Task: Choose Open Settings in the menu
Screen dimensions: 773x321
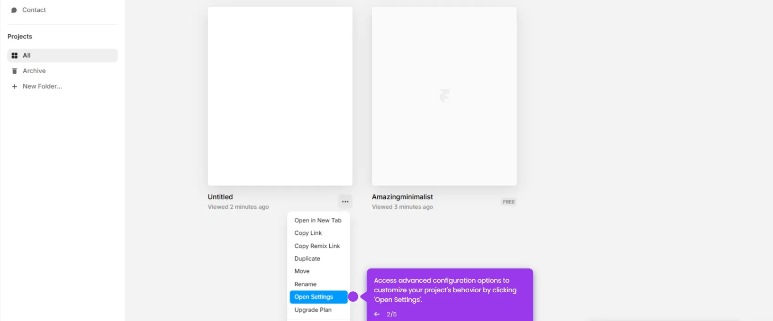Action: 319,297
